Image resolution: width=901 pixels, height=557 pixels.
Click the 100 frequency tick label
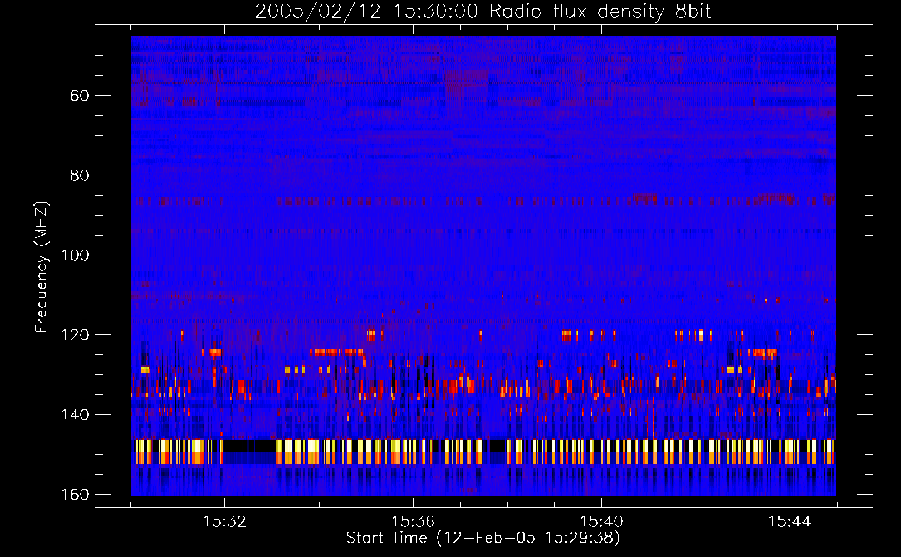coord(75,255)
